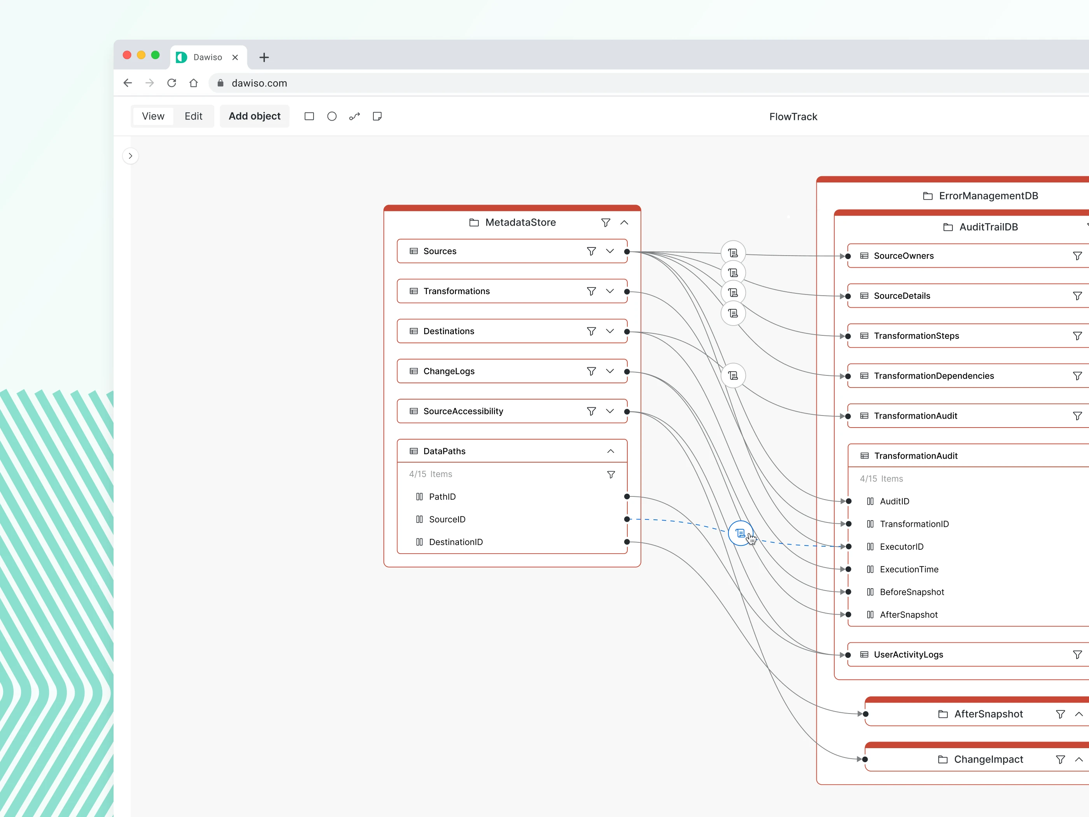Click filter icon on ChangeLogs table
1089x817 pixels.
pos(591,371)
